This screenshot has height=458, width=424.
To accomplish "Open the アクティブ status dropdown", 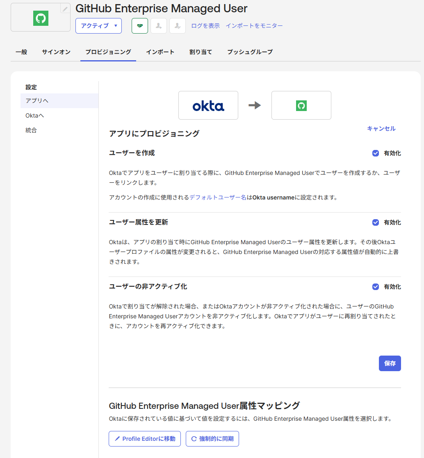I will [98, 25].
